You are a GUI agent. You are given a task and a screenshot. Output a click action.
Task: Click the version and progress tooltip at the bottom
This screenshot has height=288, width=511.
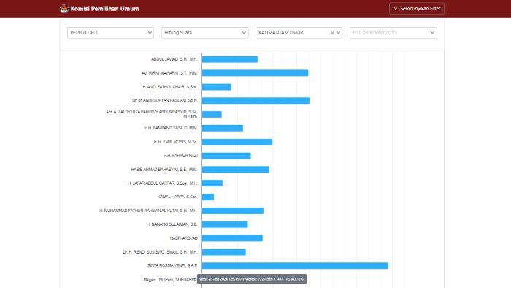click(252, 279)
